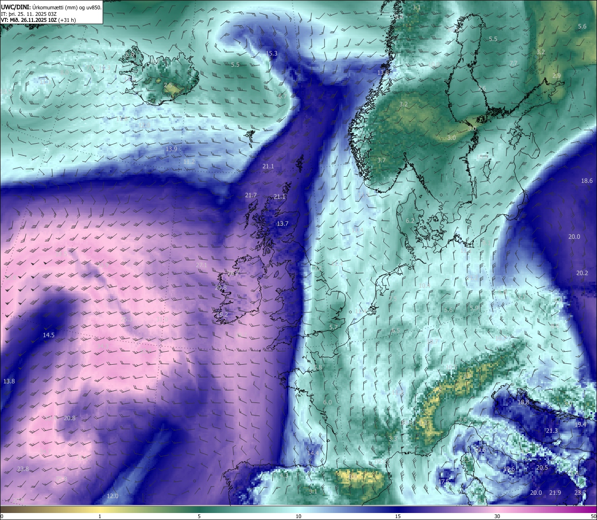Click the 12.0 value near bottom

click(112, 496)
